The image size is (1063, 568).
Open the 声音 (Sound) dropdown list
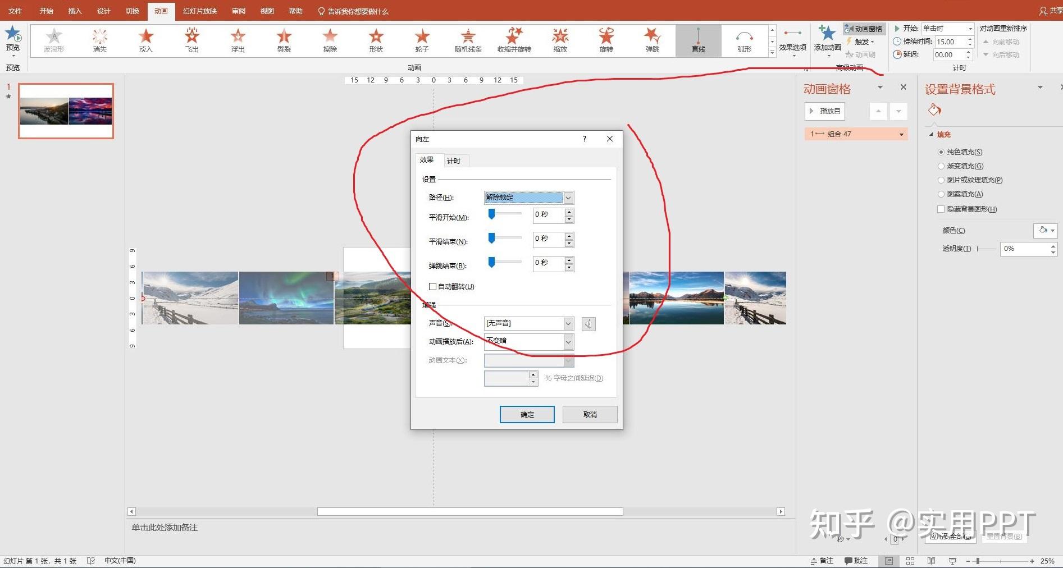pos(568,323)
